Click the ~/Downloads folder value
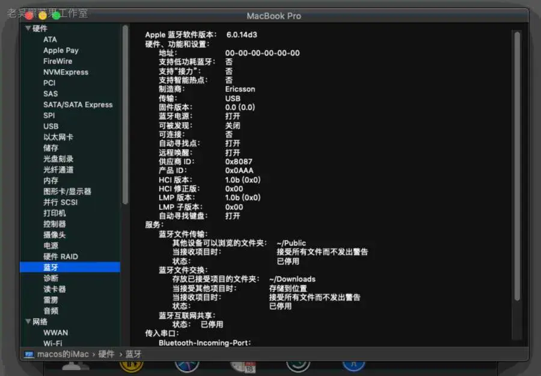Image resolution: width=541 pixels, height=376 pixels. coord(292,279)
